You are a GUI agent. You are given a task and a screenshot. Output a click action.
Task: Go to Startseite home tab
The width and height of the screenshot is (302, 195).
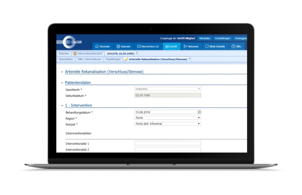[103, 47]
